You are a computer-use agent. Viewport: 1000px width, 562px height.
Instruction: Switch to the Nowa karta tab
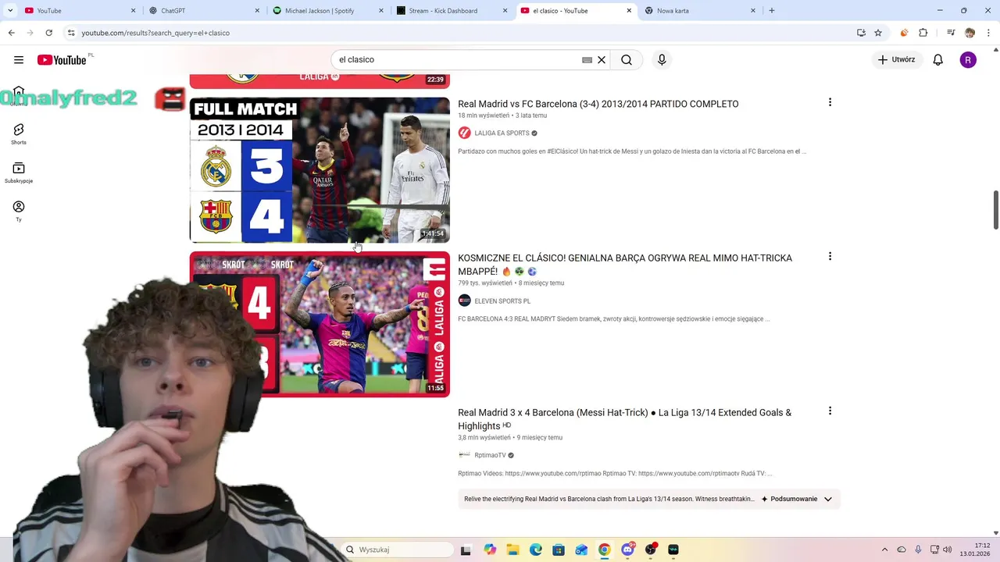click(699, 11)
